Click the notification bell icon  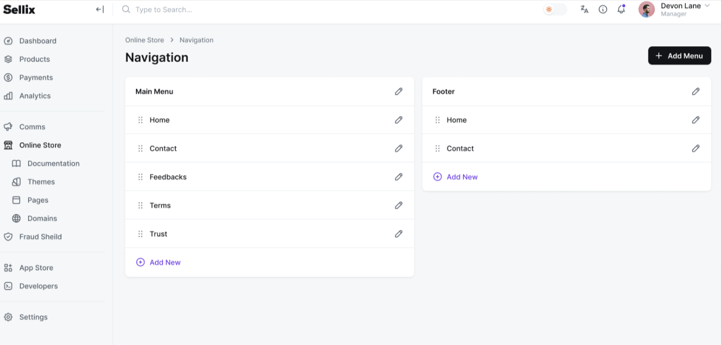(x=621, y=9)
